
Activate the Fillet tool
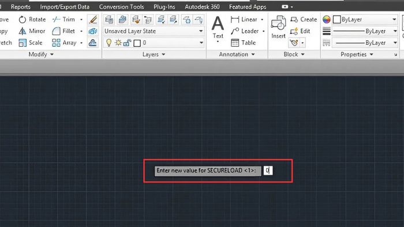(x=63, y=31)
